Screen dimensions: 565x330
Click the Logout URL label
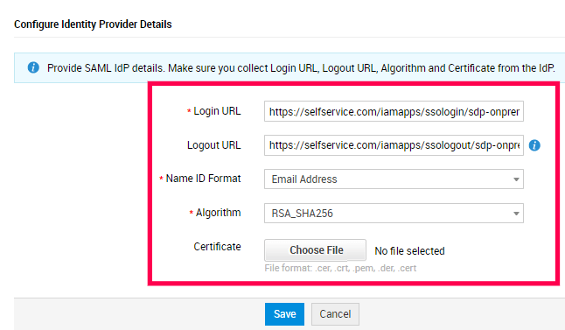(213, 145)
